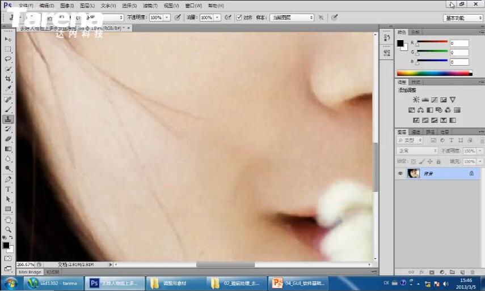Select the Pen tool
The height and width of the screenshot is (291, 485).
[8, 179]
